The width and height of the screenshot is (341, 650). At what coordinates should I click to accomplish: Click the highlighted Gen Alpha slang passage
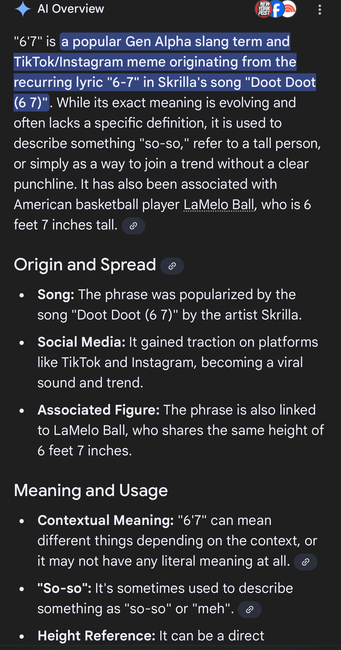pyautogui.click(x=165, y=72)
